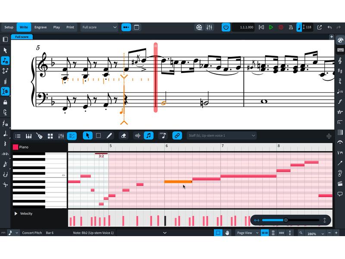Select the Full score layout tab
345x259 pixels.
click(22, 37)
